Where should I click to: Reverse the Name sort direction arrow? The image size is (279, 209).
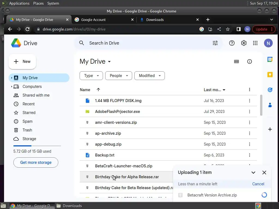pyautogui.click(x=98, y=90)
